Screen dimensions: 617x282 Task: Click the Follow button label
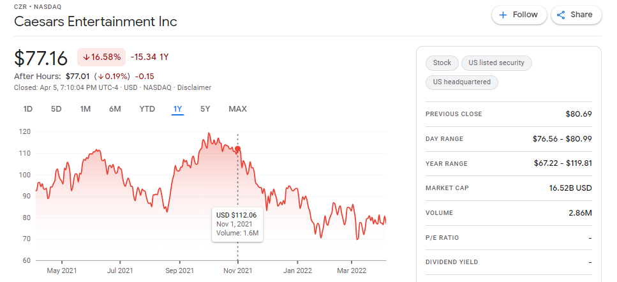[x=525, y=15]
